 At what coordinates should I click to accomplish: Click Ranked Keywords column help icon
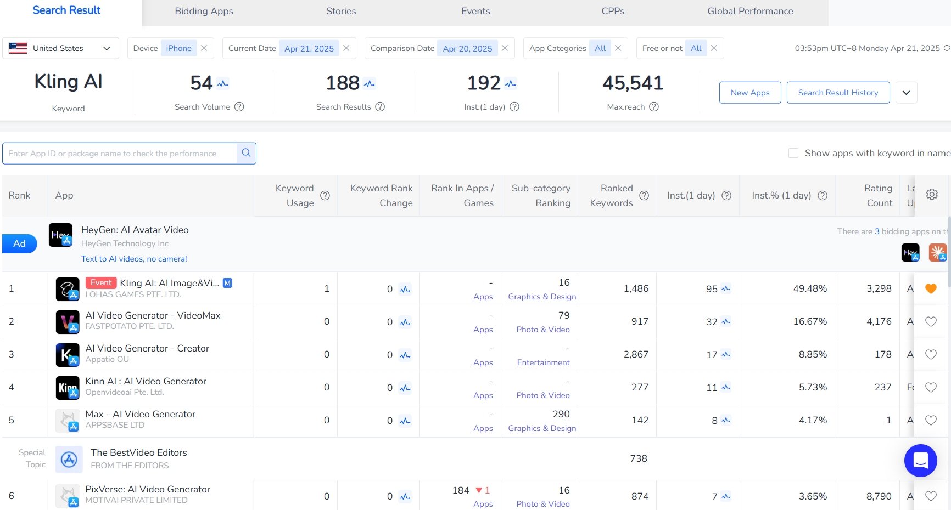pos(644,196)
